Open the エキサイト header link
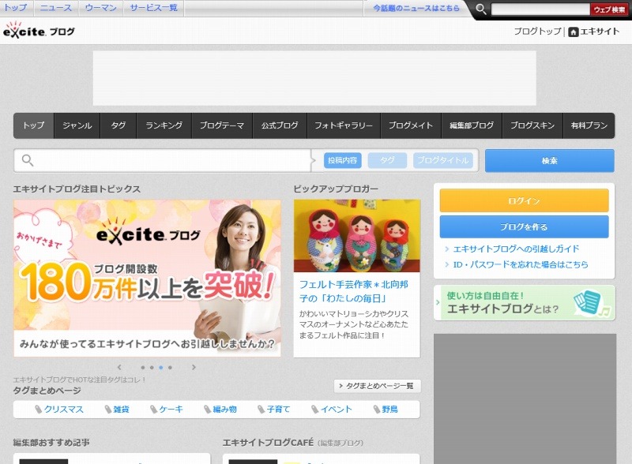The height and width of the screenshot is (464, 632). (x=600, y=32)
